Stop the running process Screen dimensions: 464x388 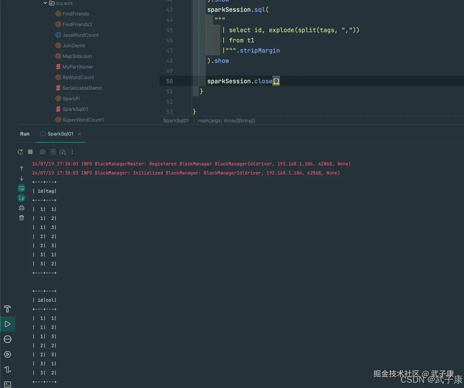coord(30,152)
